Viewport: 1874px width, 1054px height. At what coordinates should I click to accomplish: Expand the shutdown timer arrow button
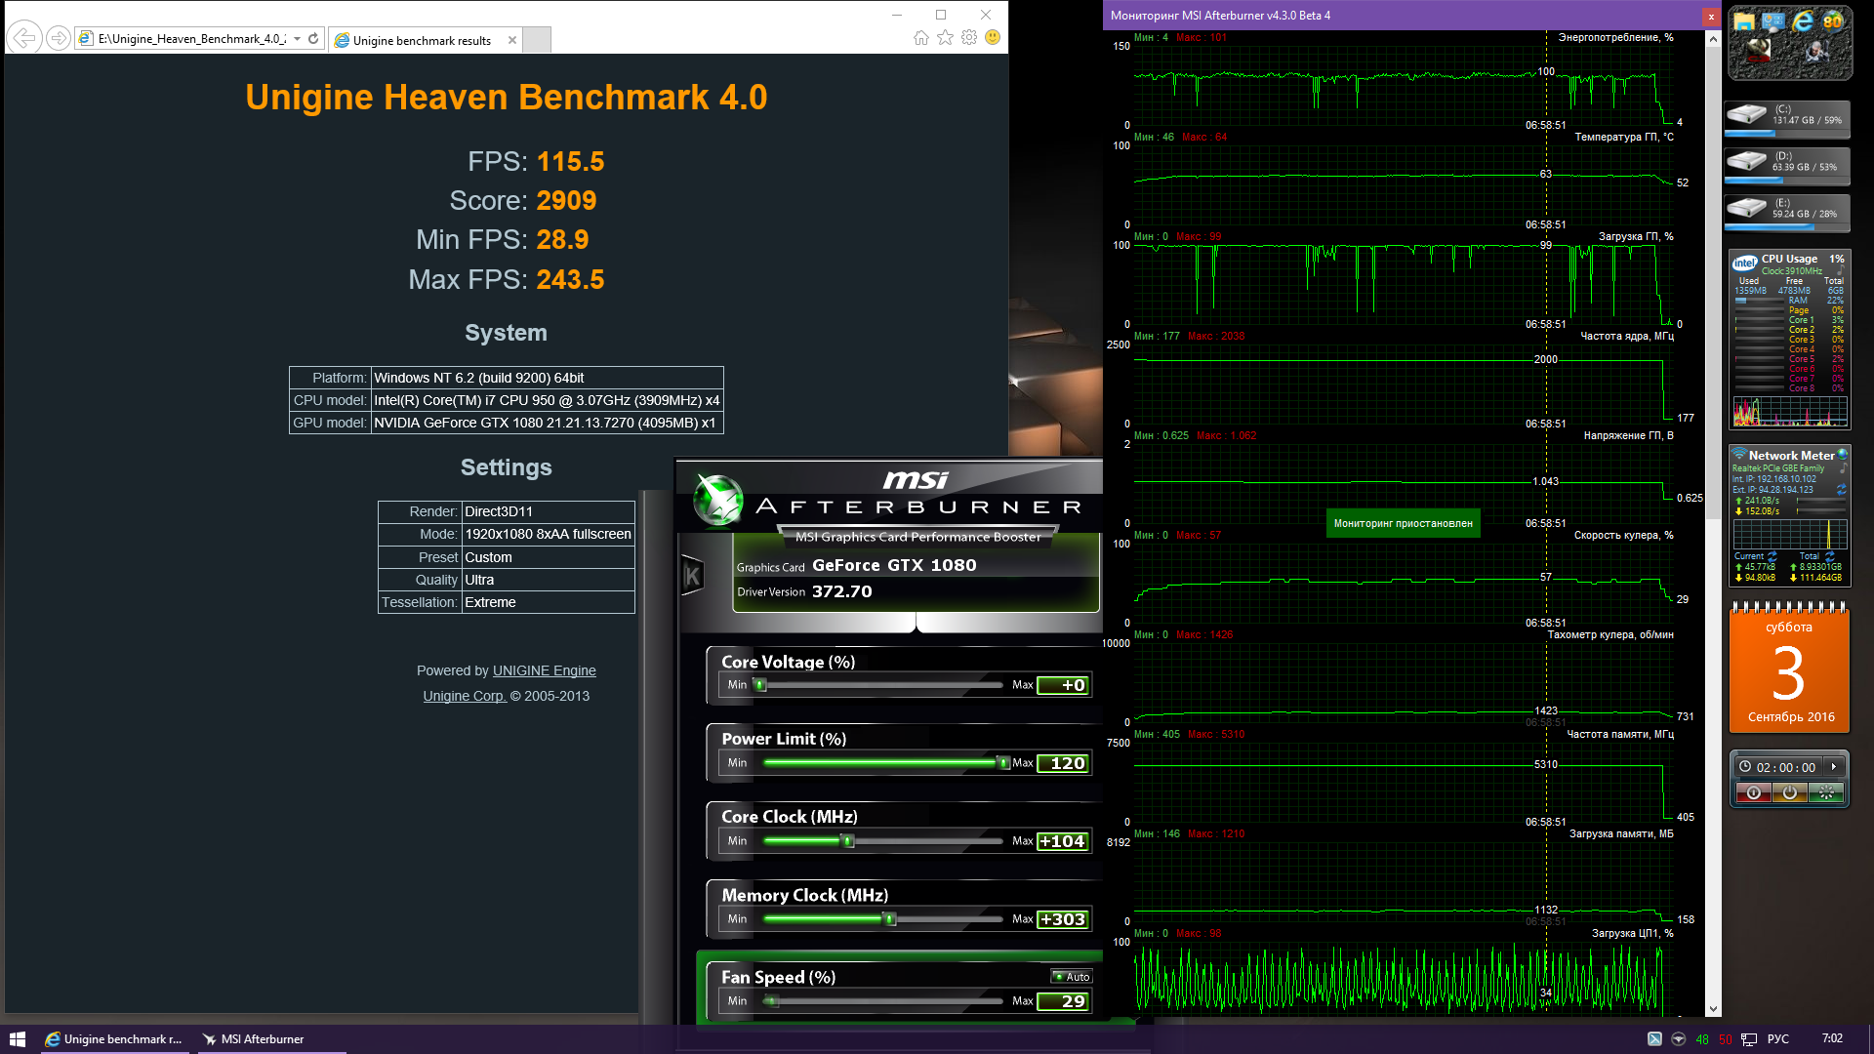click(x=1834, y=767)
